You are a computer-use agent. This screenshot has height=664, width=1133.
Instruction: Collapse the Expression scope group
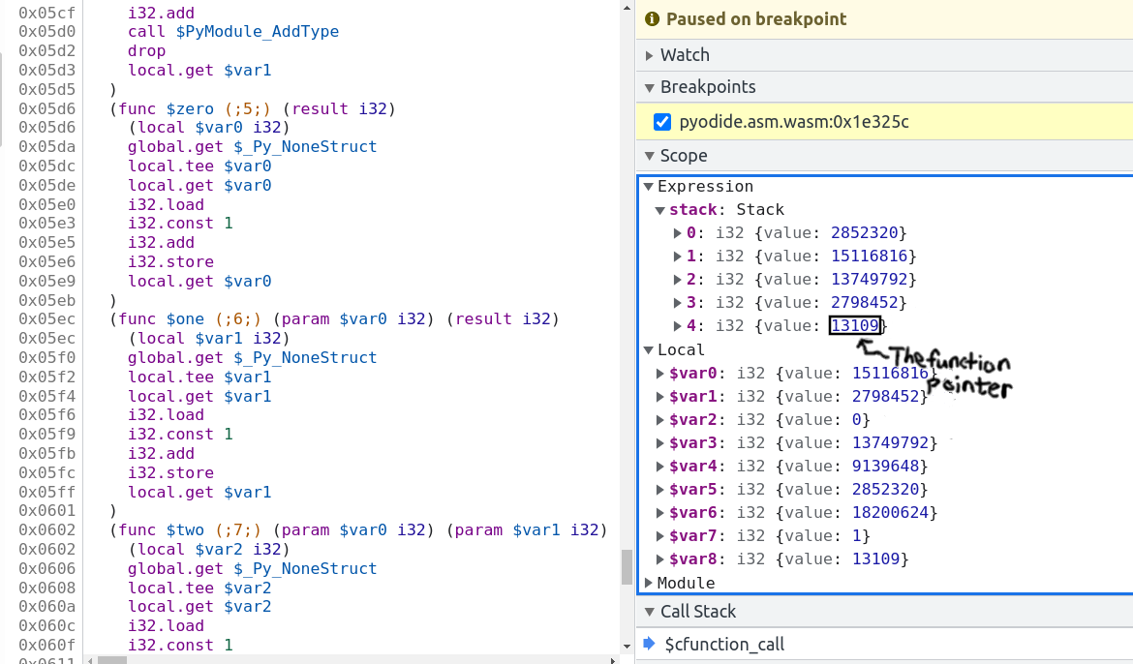click(x=649, y=187)
